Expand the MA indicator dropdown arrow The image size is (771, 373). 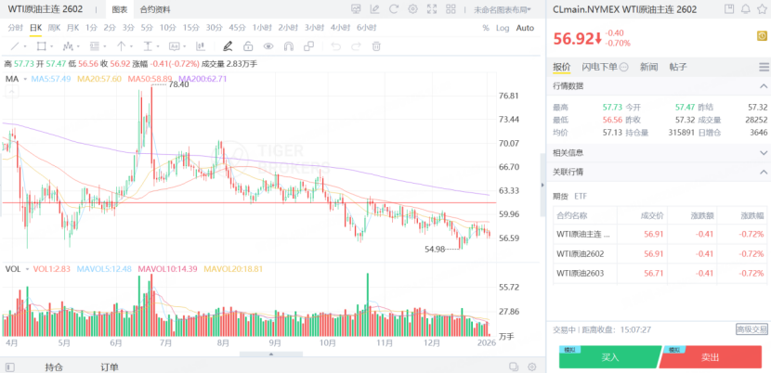tap(26, 79)
